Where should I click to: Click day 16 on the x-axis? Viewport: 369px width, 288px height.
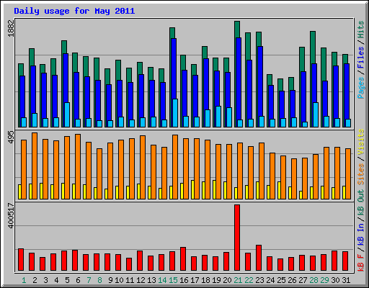[184, 280]
